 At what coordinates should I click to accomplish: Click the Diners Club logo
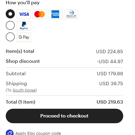point(71,14)
